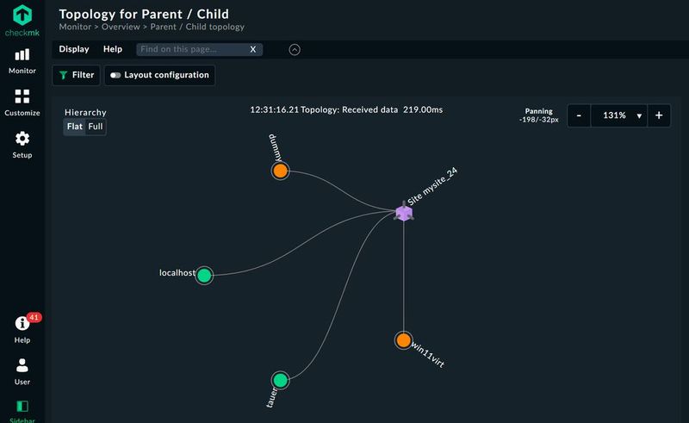689x423 pixels.
Task: Open the Help menu icon
Action: pyautogui.click(x=22, y=324)
